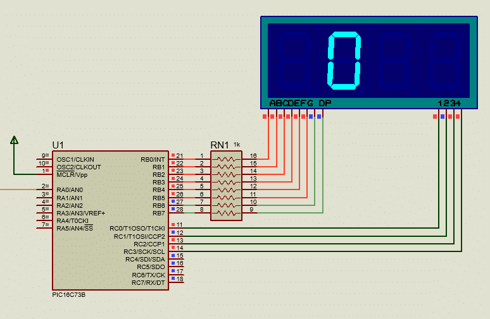
Task: Click the DP pin label on the display
Action: click(325, 103)
